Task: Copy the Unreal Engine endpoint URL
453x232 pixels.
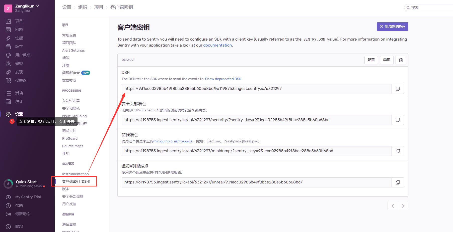Action: tap(398, 182)
